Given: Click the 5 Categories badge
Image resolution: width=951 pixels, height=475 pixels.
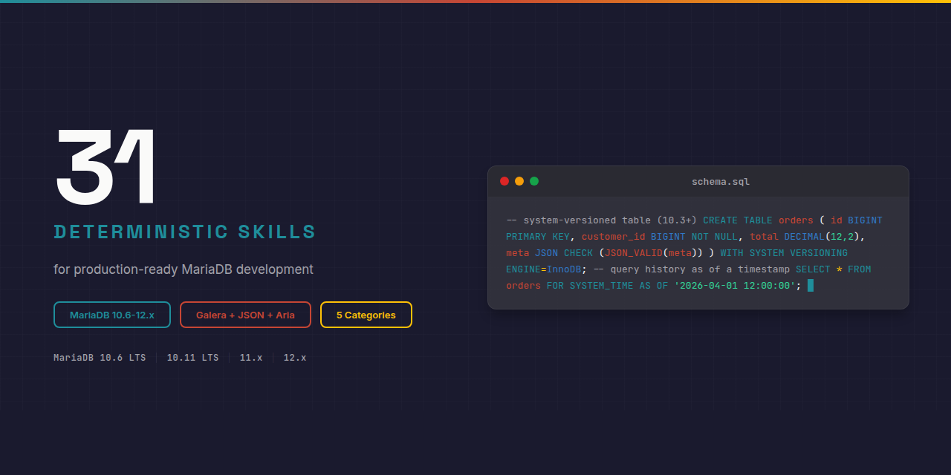Looking at the screenshot, I should pos(366,315).
